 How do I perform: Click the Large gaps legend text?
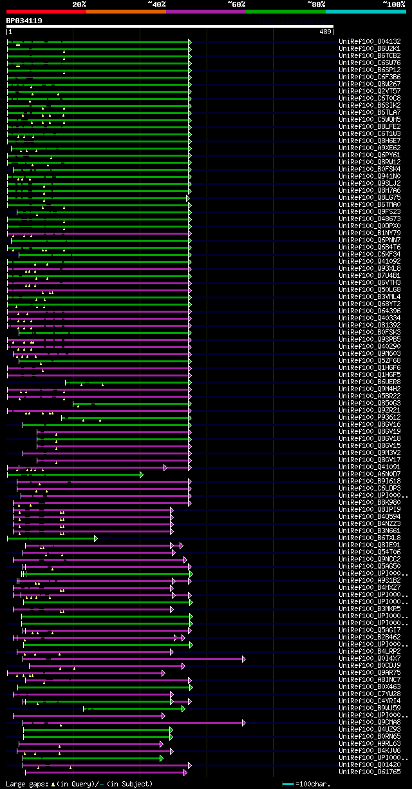point(80,784)
